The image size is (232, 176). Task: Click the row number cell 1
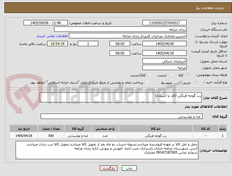223,136
